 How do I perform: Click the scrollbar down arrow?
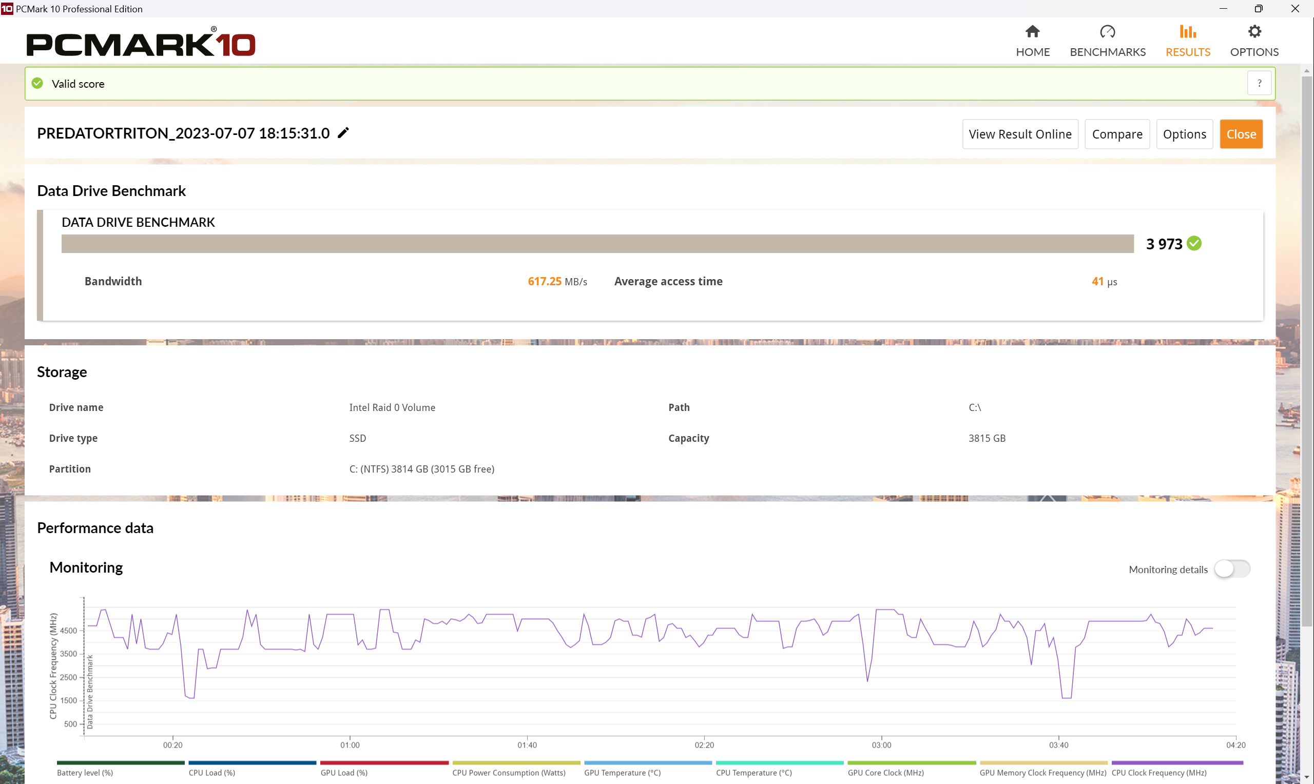(x=1307, y=778)
